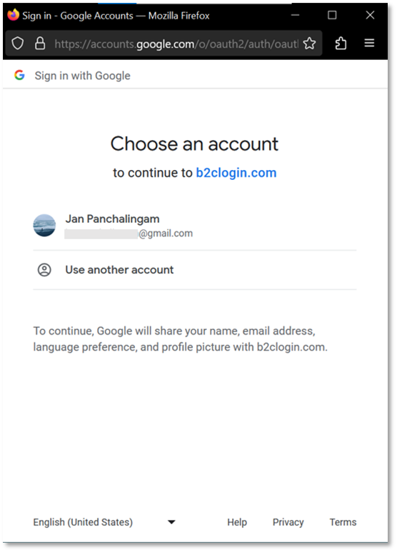The image size is (397, 552).
Task: Open the b2clogin.com link
Action: [x=236, y=173]
